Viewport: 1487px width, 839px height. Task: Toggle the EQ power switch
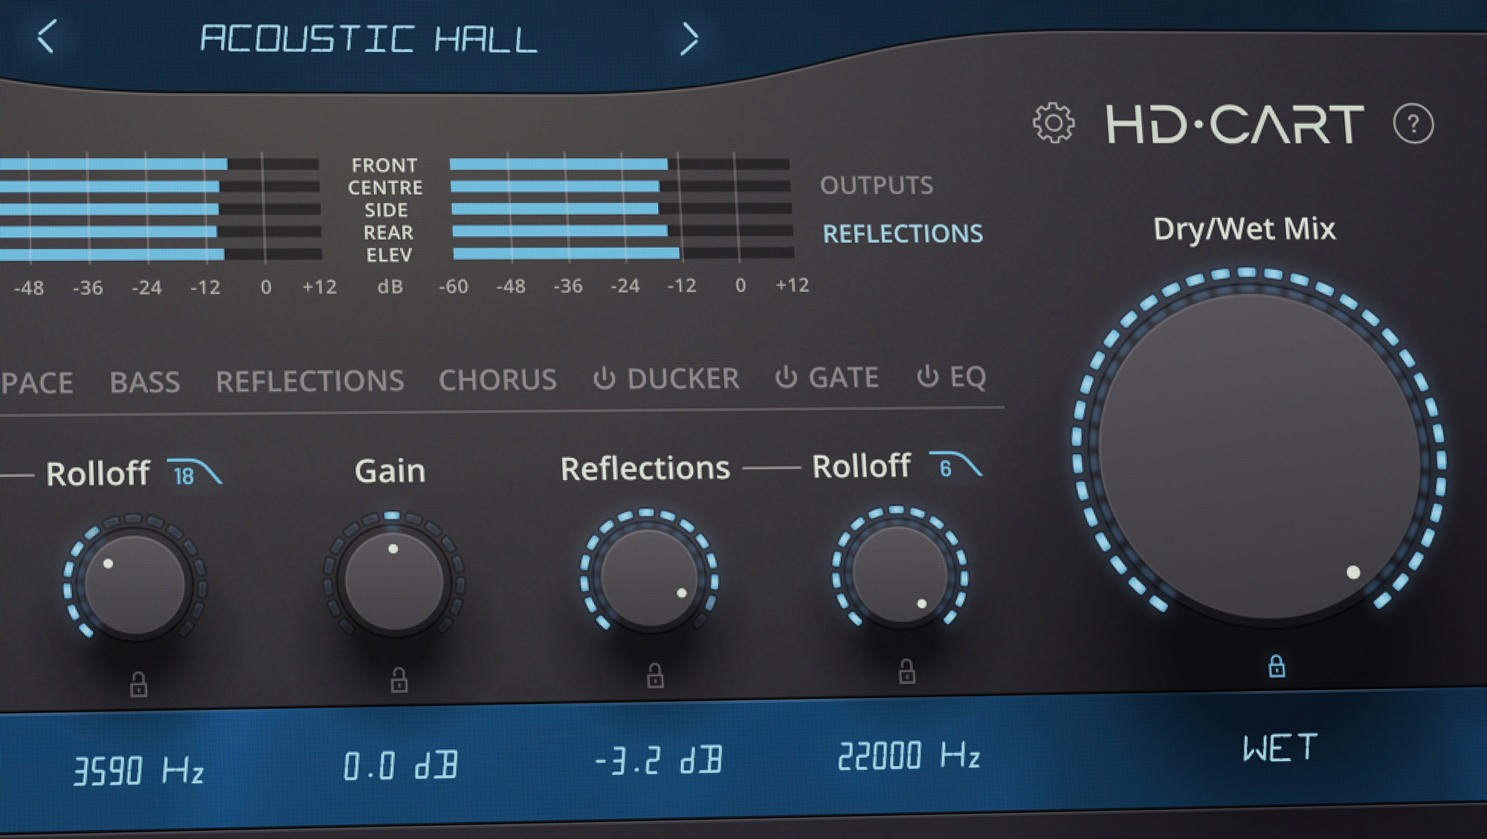pyautogui.click(x=927, y=377)
